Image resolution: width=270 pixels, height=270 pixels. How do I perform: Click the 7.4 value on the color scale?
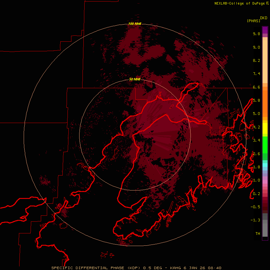tap(256, 74)
